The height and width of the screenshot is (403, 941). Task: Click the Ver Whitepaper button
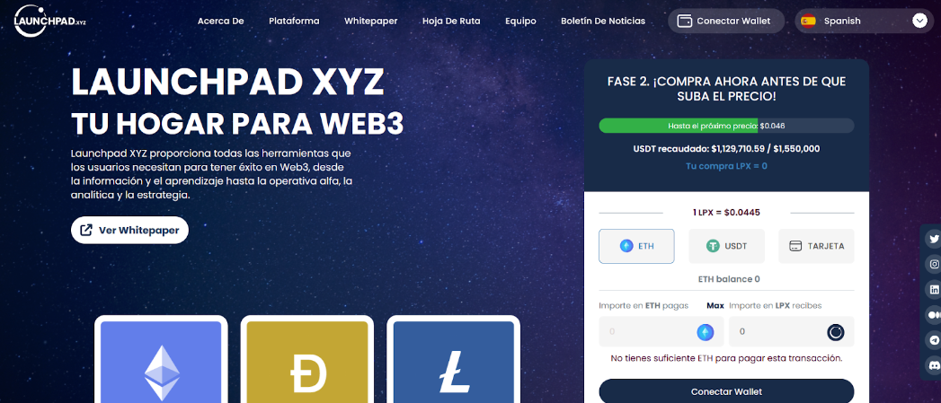[x=129, y=231]
